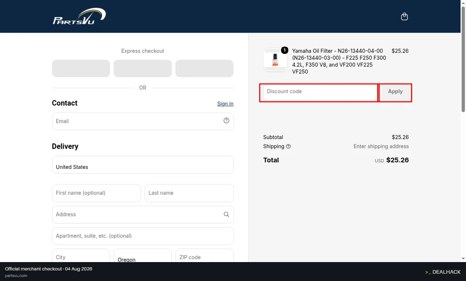Viewport: 466px width, 281px height.
Task: Click the partsvu.com text in footer
Action: (x=16, y=276)
